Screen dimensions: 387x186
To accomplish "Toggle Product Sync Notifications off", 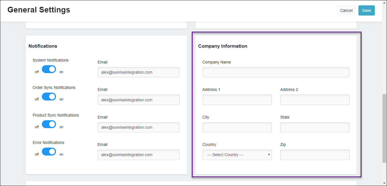I will pos(49,124).
